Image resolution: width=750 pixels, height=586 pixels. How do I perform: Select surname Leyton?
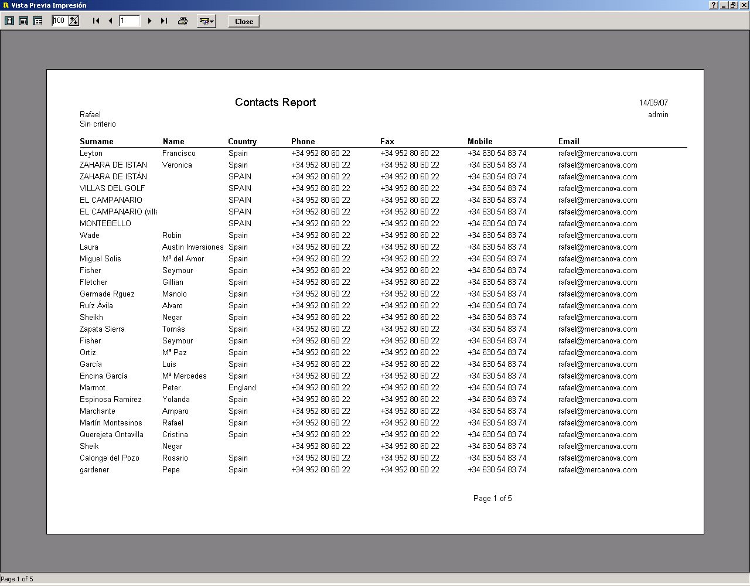(x=91, y=154)
